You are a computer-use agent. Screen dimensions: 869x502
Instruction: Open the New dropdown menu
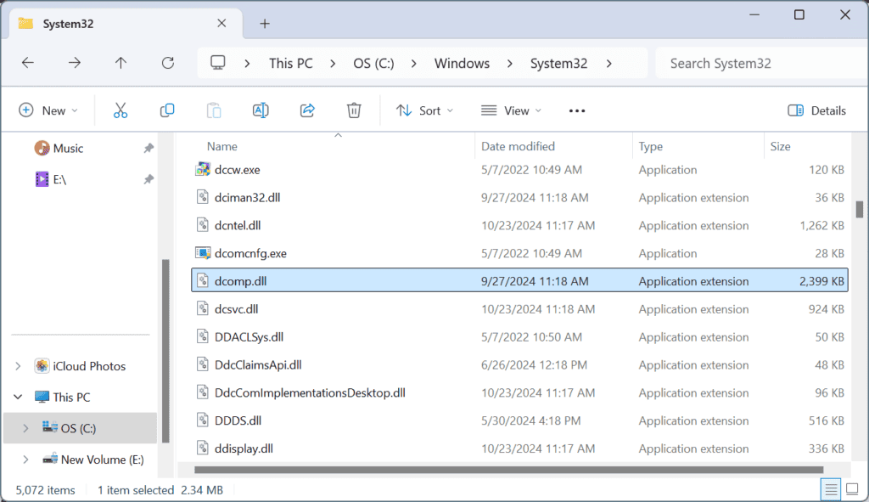tap(48, 110)
